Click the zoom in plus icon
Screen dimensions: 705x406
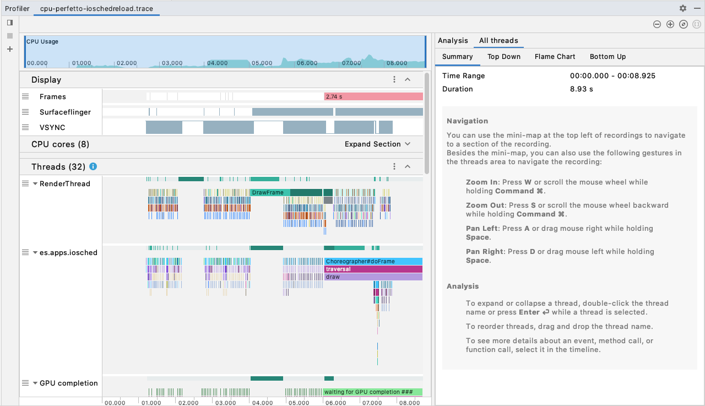coord(670,24)
